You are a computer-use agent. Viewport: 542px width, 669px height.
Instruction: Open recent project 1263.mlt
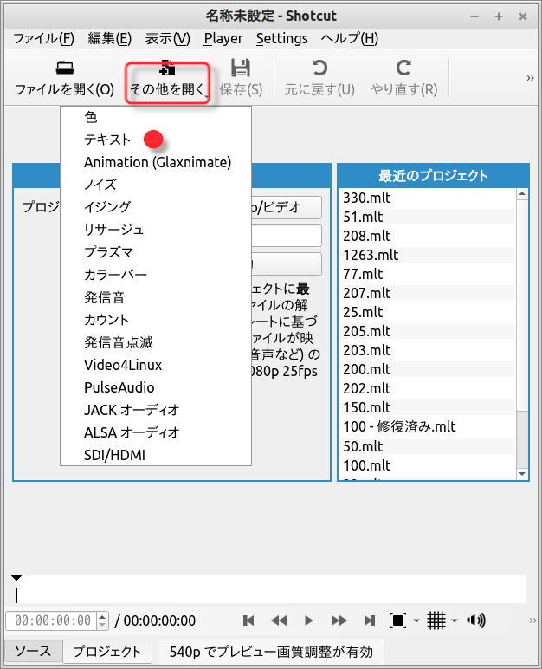coord(370,255)
